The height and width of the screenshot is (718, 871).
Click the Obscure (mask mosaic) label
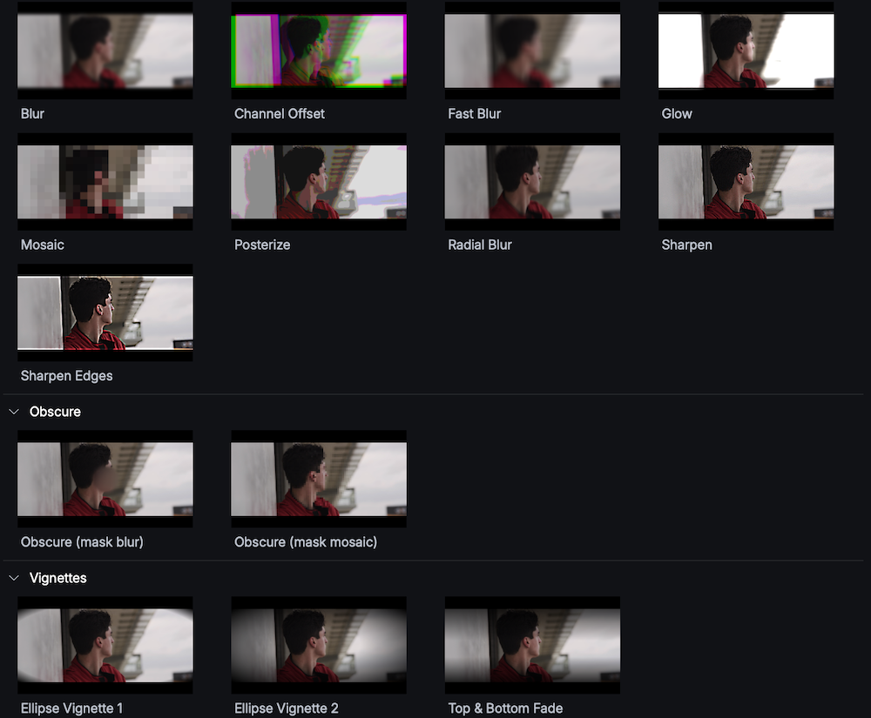[306, 542]
